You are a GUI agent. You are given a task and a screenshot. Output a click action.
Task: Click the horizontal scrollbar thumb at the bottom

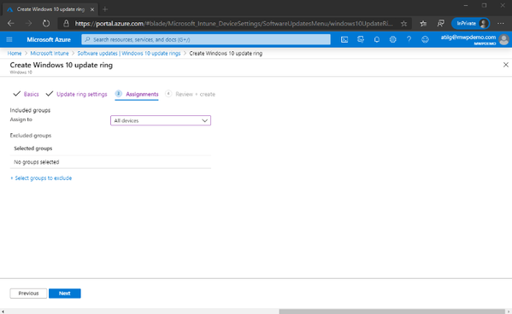coord(391,311)
